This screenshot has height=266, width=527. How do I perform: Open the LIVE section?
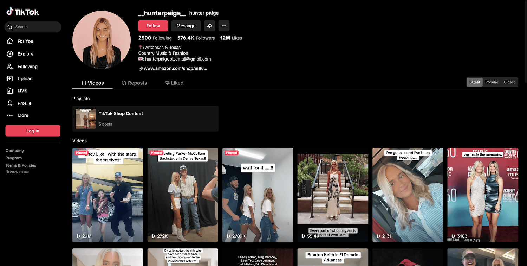22,91
